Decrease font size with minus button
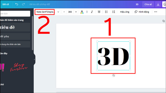 click(x=64, y=12)
